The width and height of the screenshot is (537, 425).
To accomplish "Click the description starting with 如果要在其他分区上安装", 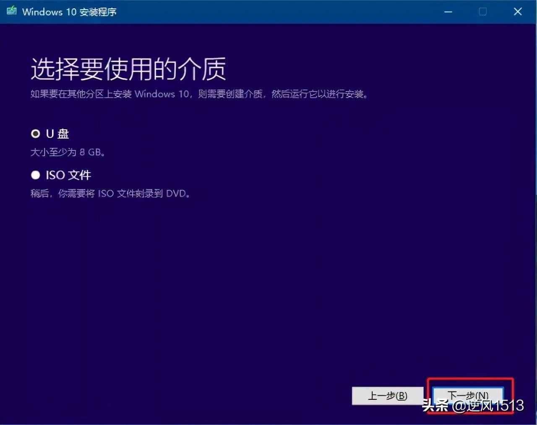I will click(x=200, y=94).
